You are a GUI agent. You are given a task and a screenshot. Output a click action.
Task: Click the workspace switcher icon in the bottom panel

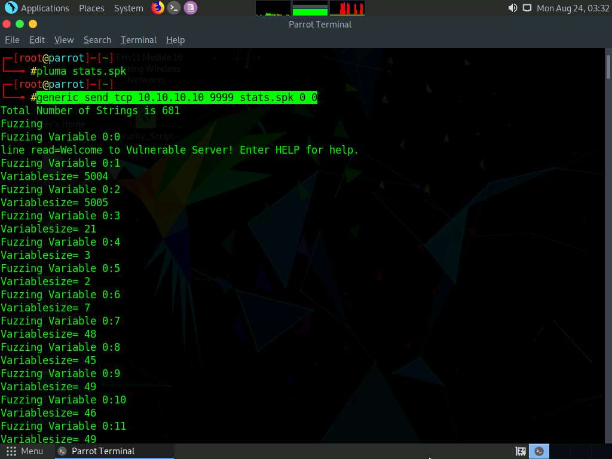click(521, 451)
